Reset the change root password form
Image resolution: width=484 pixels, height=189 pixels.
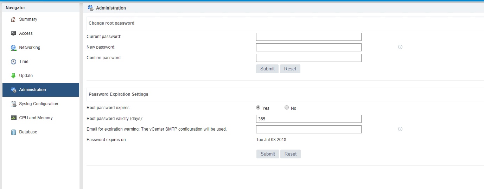coord(290,69)
